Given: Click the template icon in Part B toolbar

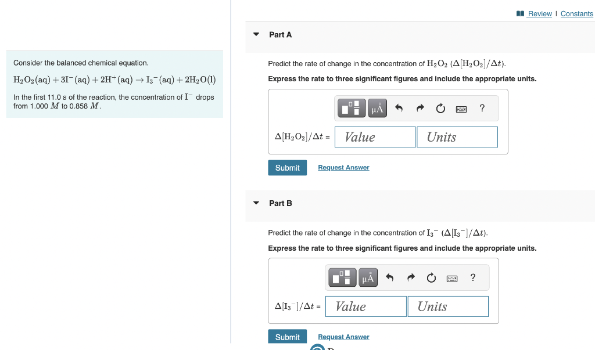Looking at the screenshot, I should coord(342,277).
